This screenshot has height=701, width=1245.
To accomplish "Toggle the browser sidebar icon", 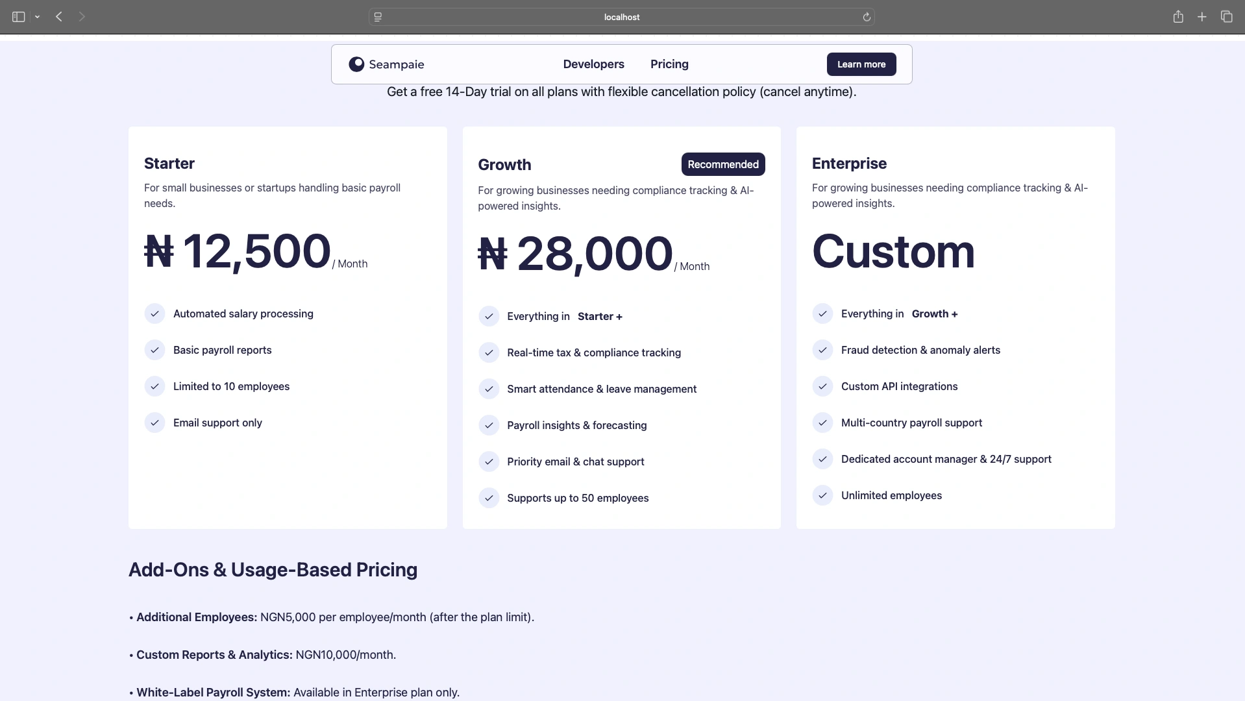I will coord(18,17).
